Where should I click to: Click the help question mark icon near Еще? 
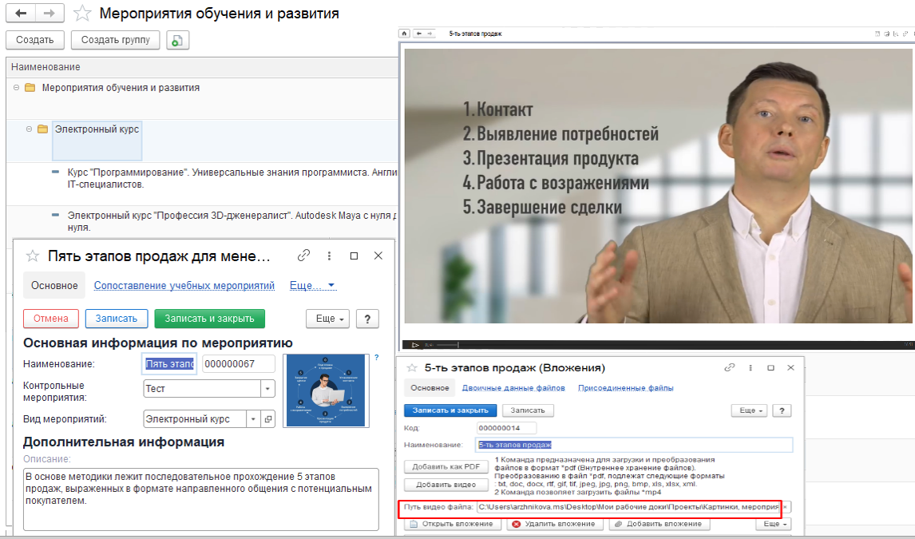point(367,319)
